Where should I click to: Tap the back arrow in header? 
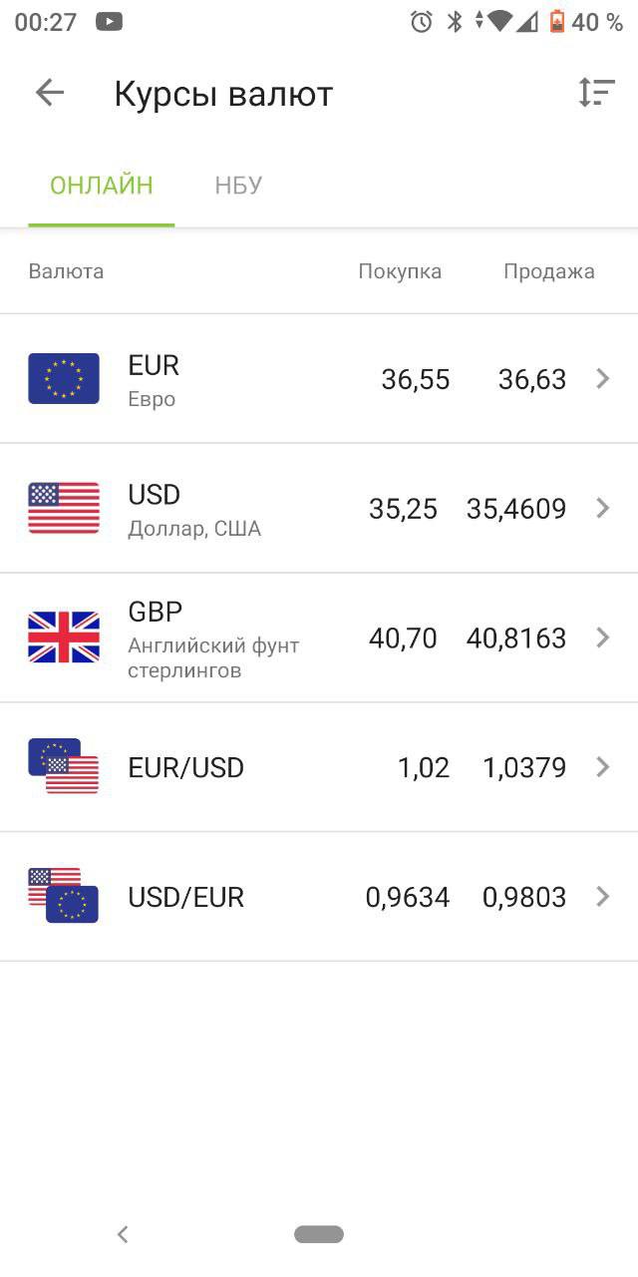49,93
